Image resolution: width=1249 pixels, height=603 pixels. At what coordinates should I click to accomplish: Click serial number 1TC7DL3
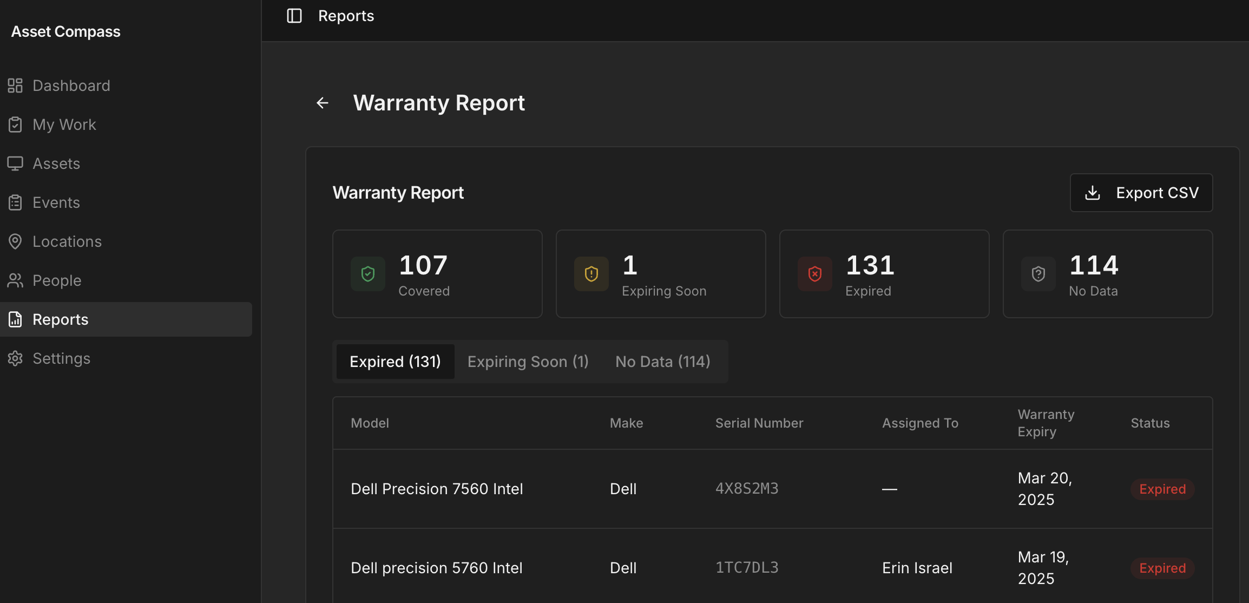pyautogui.click(x=747, y=568)
